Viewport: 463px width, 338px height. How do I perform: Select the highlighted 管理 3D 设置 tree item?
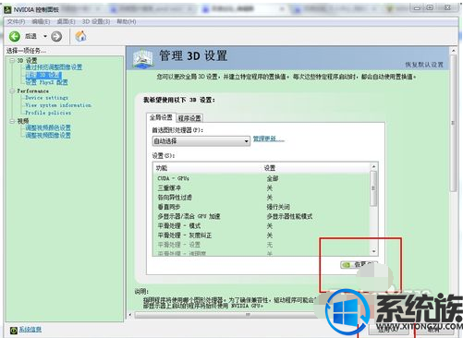coord(43,75)
